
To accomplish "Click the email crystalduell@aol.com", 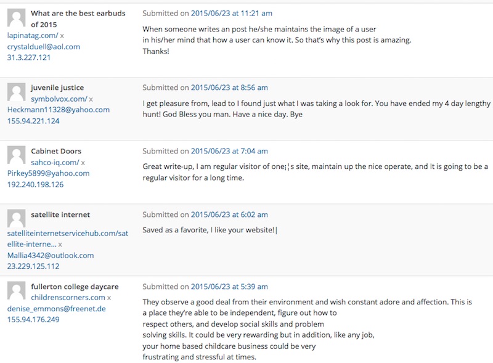I will (44, 47).
